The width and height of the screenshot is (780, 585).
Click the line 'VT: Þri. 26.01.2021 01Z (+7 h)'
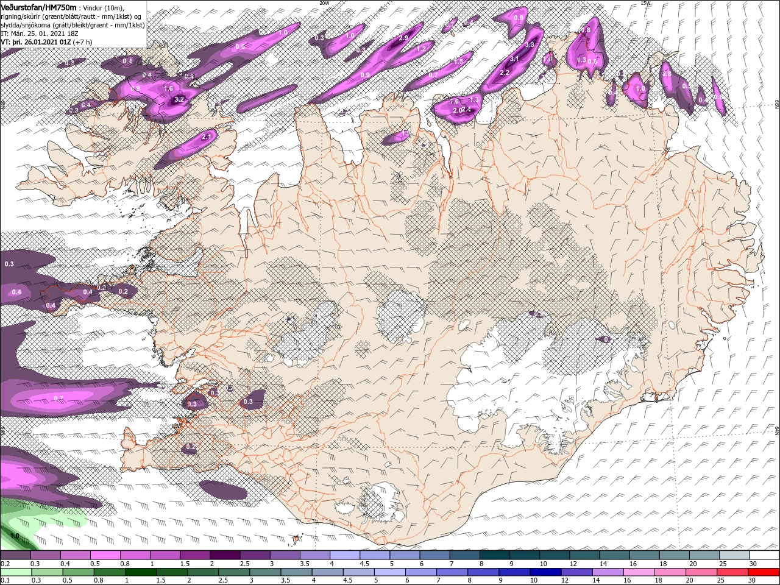pyautogui.click(x=47, y=42)
